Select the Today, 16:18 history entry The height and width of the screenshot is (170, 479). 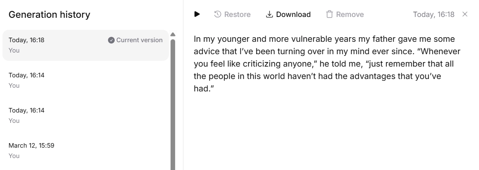pos(86,45)
